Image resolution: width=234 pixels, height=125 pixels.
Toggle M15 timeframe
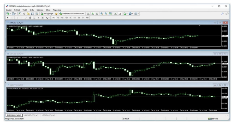click(62, 18)
